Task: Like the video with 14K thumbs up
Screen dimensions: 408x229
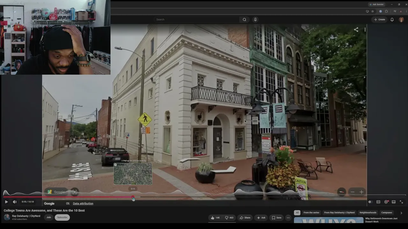Action: [x=215, y=218]
